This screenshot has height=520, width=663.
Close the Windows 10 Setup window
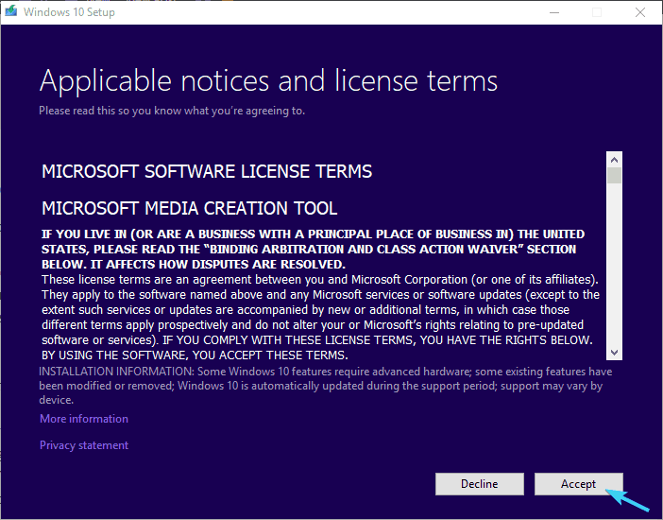tap(640, 12)
